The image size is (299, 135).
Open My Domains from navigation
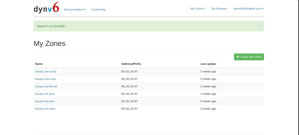pos(219,9)
